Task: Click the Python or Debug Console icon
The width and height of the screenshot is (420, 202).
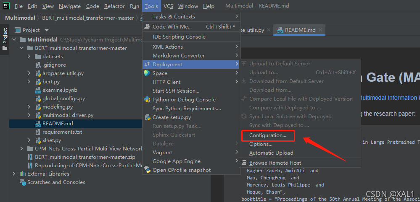Action: (x=147, y=99)
